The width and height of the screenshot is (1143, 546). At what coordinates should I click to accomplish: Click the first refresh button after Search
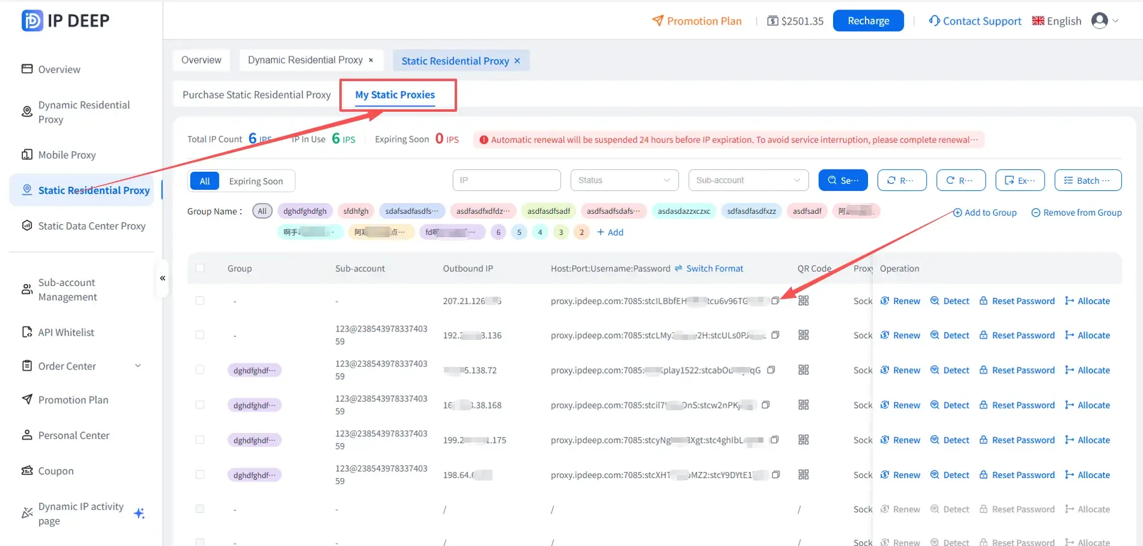(902, 180)
